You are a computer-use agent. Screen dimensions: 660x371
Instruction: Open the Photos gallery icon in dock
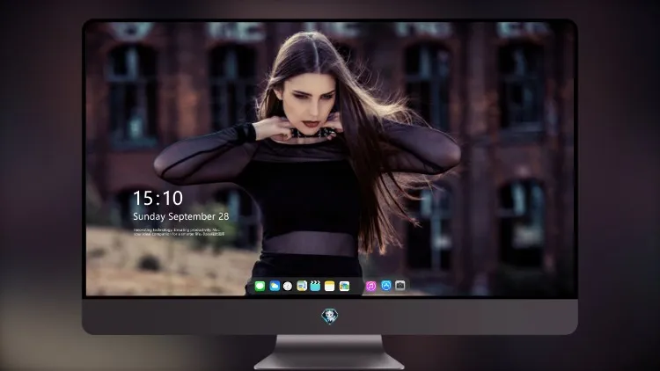[344, 286]
